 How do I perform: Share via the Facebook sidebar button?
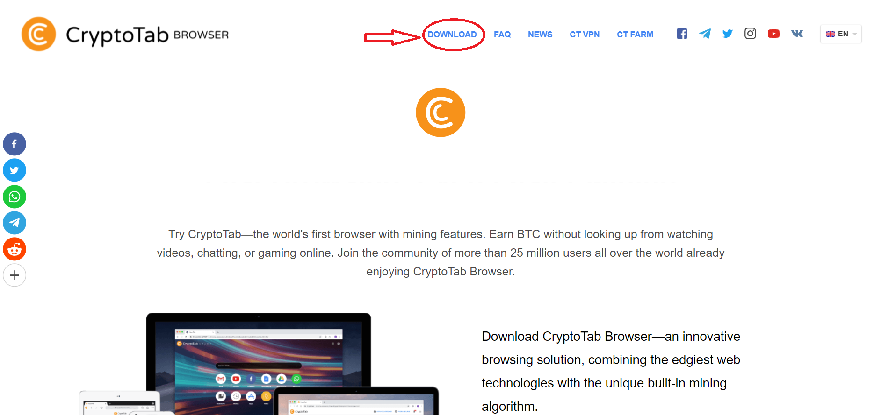click(x=14, y=144)
